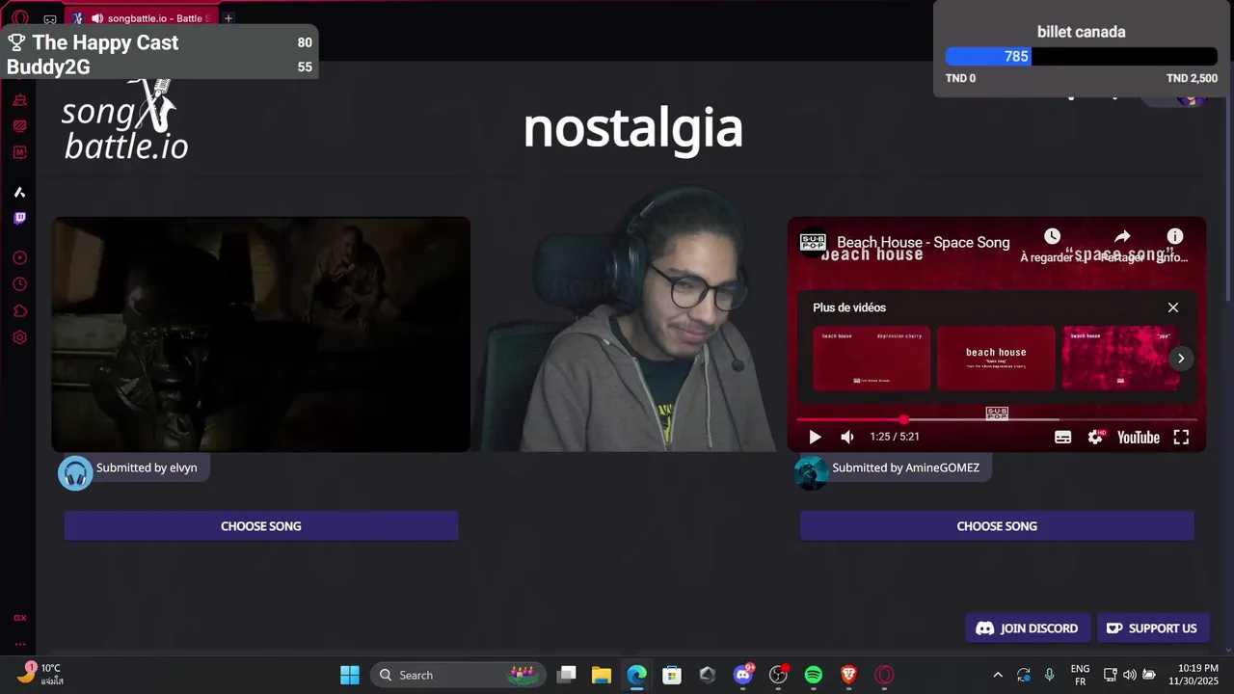
Task: Open sidebar three-dots more options
Action: (x=19, y=644)
